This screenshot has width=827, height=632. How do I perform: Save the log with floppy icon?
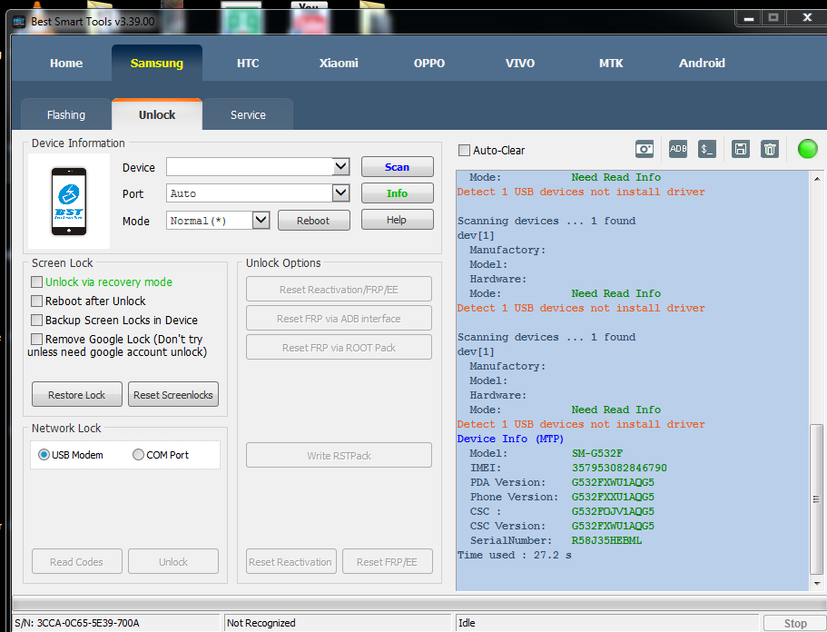pyautogui.click(x=741, y=149)
